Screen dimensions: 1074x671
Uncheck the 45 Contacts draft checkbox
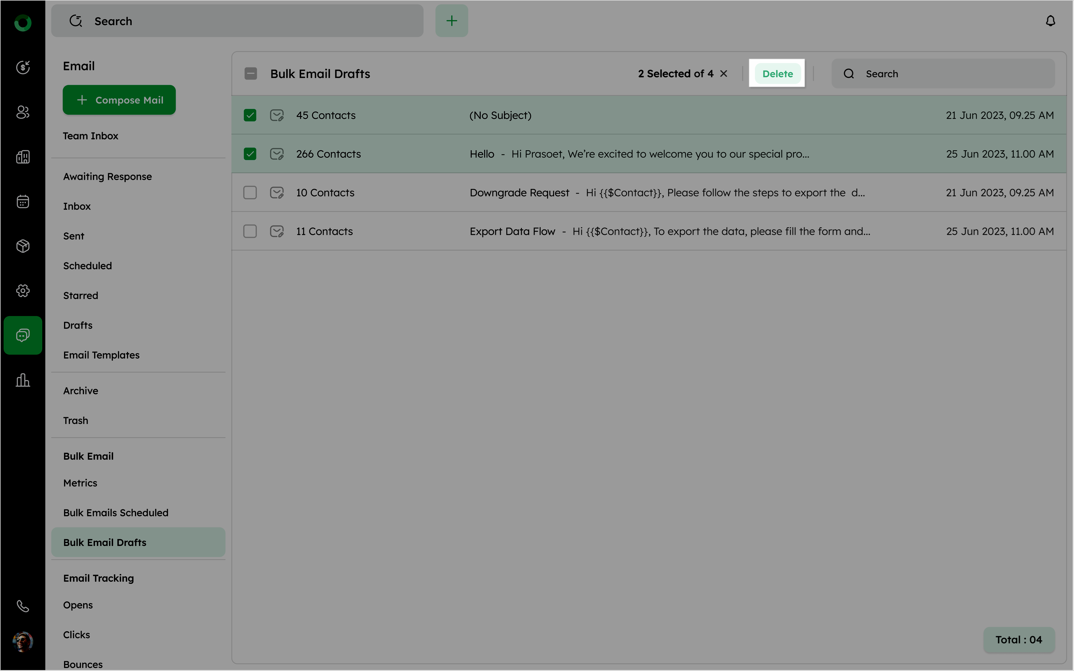click(250, 115)
